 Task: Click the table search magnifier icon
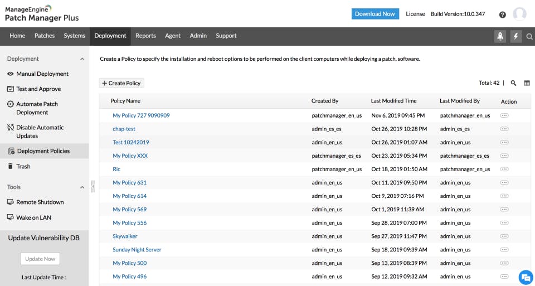pyautogui.click(x=513, y=83)
